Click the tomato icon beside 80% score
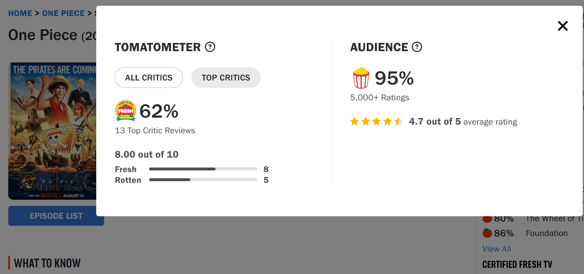The width and height of the screenshot is (584, 274). (x=487, y=219)
